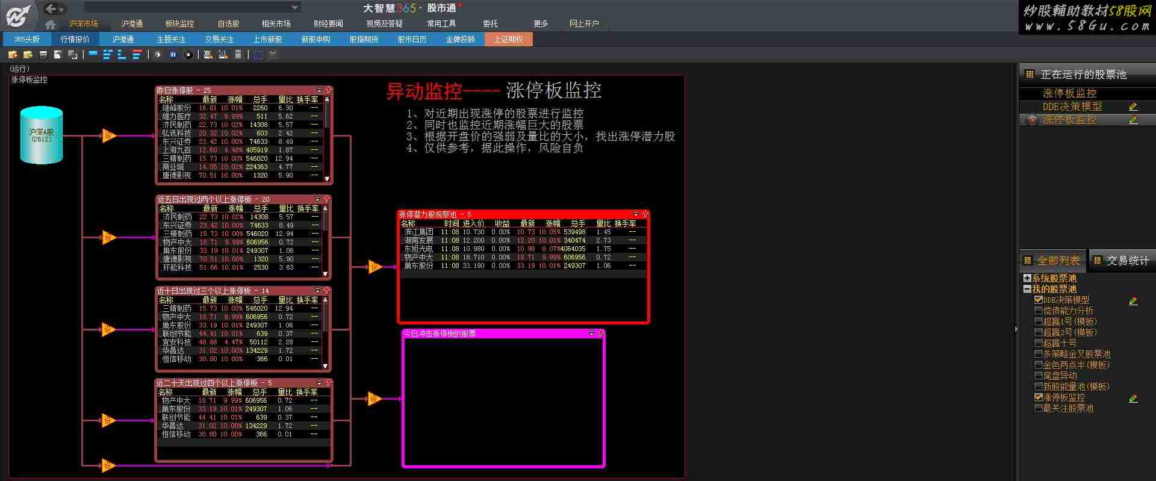Tick the 尾盘异动 checkbox
The height and width of the screenshot is (481, 1156).
1038,376
